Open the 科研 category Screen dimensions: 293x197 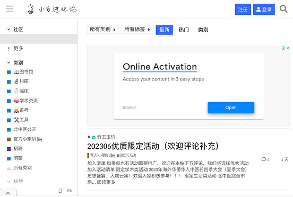(x=18, y=82)
